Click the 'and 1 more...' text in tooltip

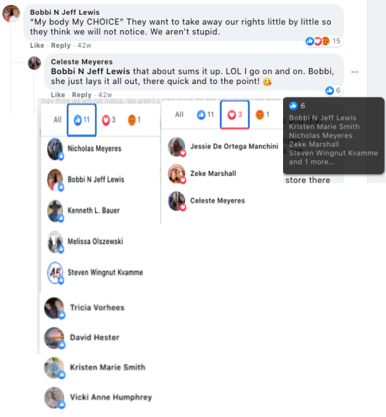[312, 162]
